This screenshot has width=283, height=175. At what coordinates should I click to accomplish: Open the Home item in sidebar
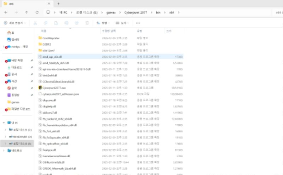coord(13,32)
